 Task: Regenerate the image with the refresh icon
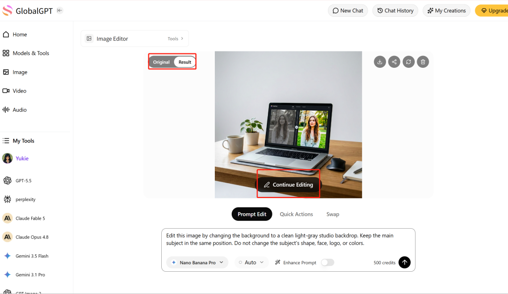(x=409, y=62)
